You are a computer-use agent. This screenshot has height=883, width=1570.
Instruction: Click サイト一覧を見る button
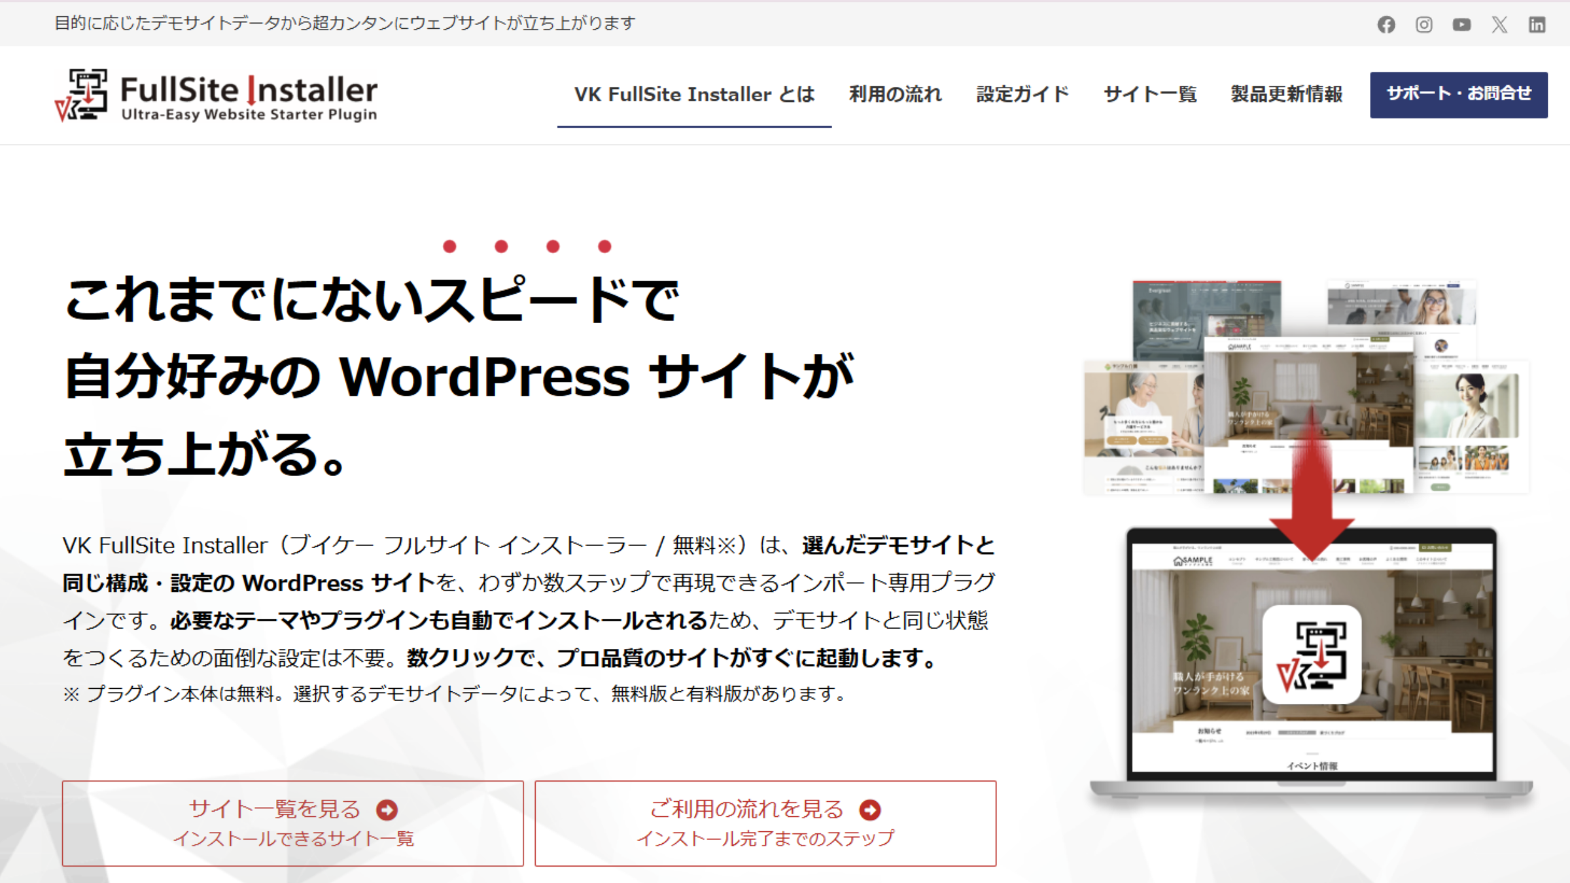292,823
